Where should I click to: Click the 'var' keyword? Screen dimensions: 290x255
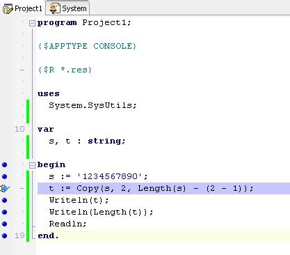tap(46, 129)
